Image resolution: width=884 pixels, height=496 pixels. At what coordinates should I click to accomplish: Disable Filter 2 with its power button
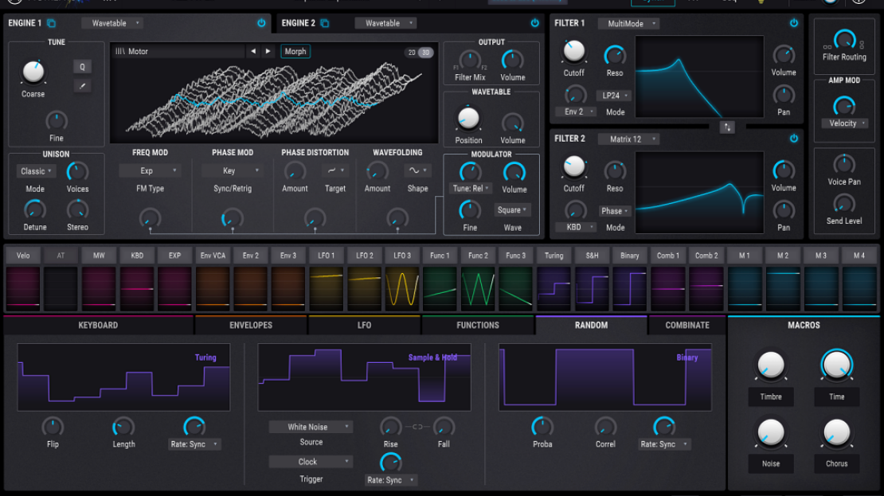[794, 139]
